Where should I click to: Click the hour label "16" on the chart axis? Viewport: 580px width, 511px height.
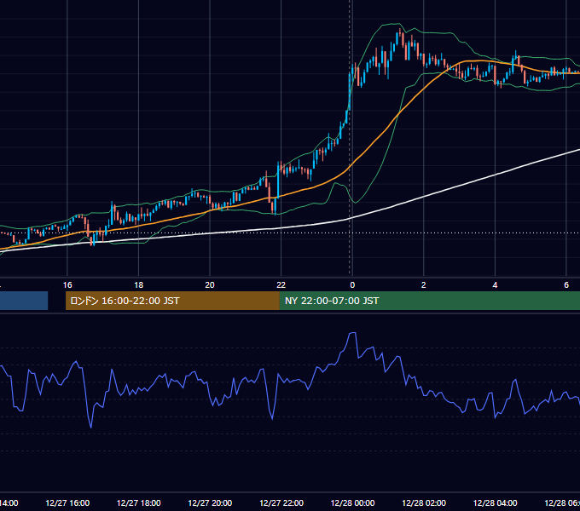(67, 285)
